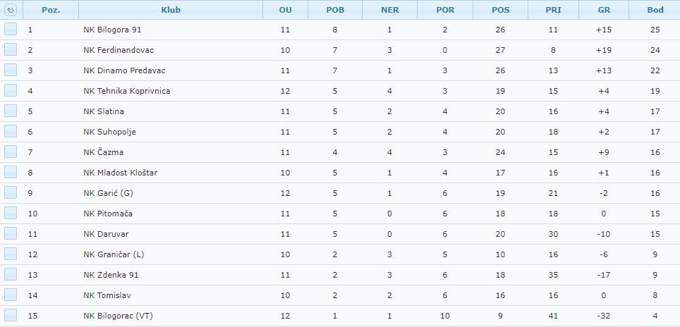The width and height of the screenshot is (680, 327).
Task: Sort the table by Poz. column header
Action: pyautogui.click(x=51, y=10)
